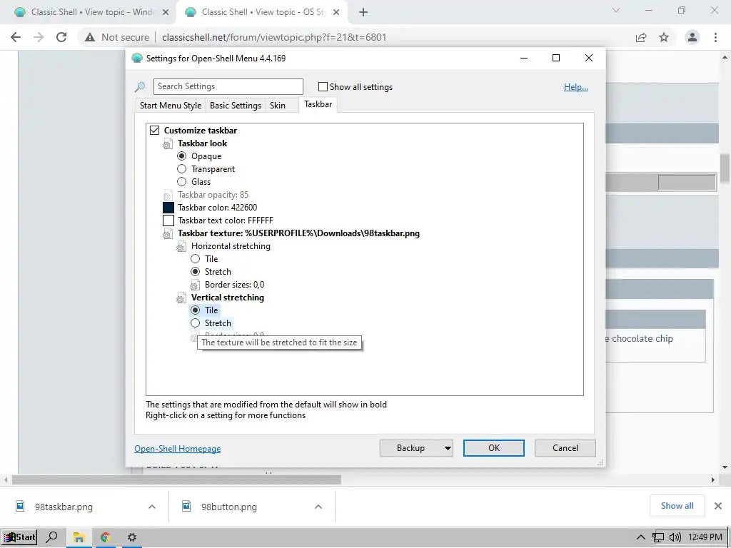This screenshot has height=548, width=731.
Task: Select the Glass taskbar look option
Action: coord(182,182)
